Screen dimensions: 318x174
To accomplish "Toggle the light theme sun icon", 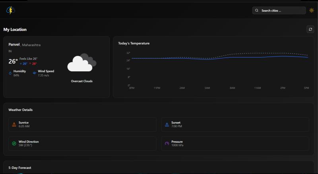I will coord(311,11).
